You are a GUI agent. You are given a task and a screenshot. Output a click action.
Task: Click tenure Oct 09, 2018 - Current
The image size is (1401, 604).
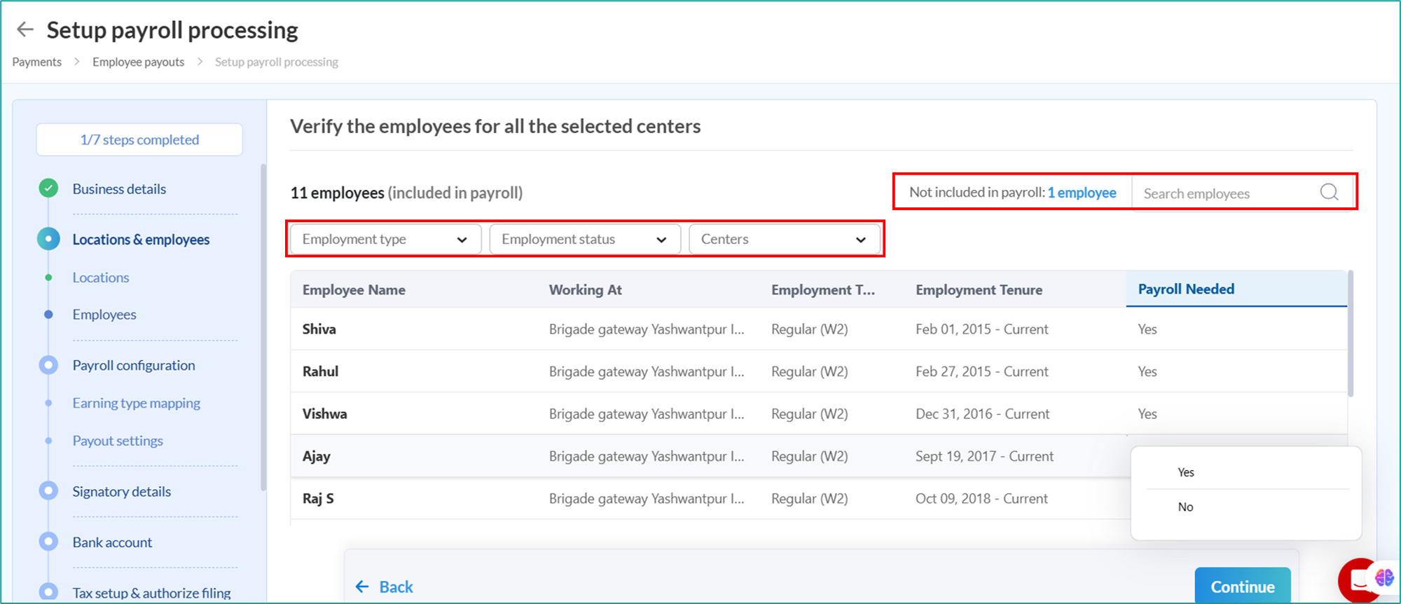pyautogui.click(x=981, y=498)
